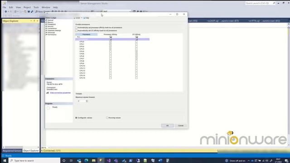Show hidden system tray icons
290x163 pixels.
click(x=249, y=161)
